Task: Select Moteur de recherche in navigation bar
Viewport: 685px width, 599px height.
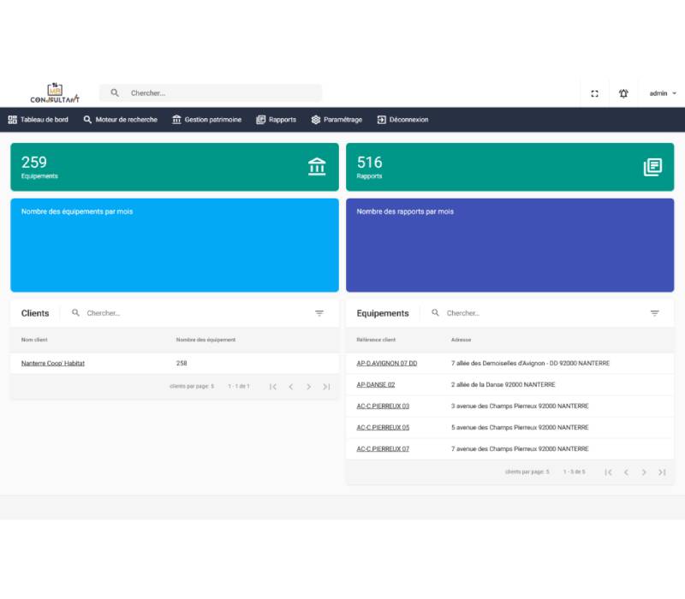Action: coord(120,120)
